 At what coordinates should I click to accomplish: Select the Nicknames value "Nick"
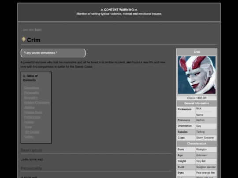click(199, 109)
